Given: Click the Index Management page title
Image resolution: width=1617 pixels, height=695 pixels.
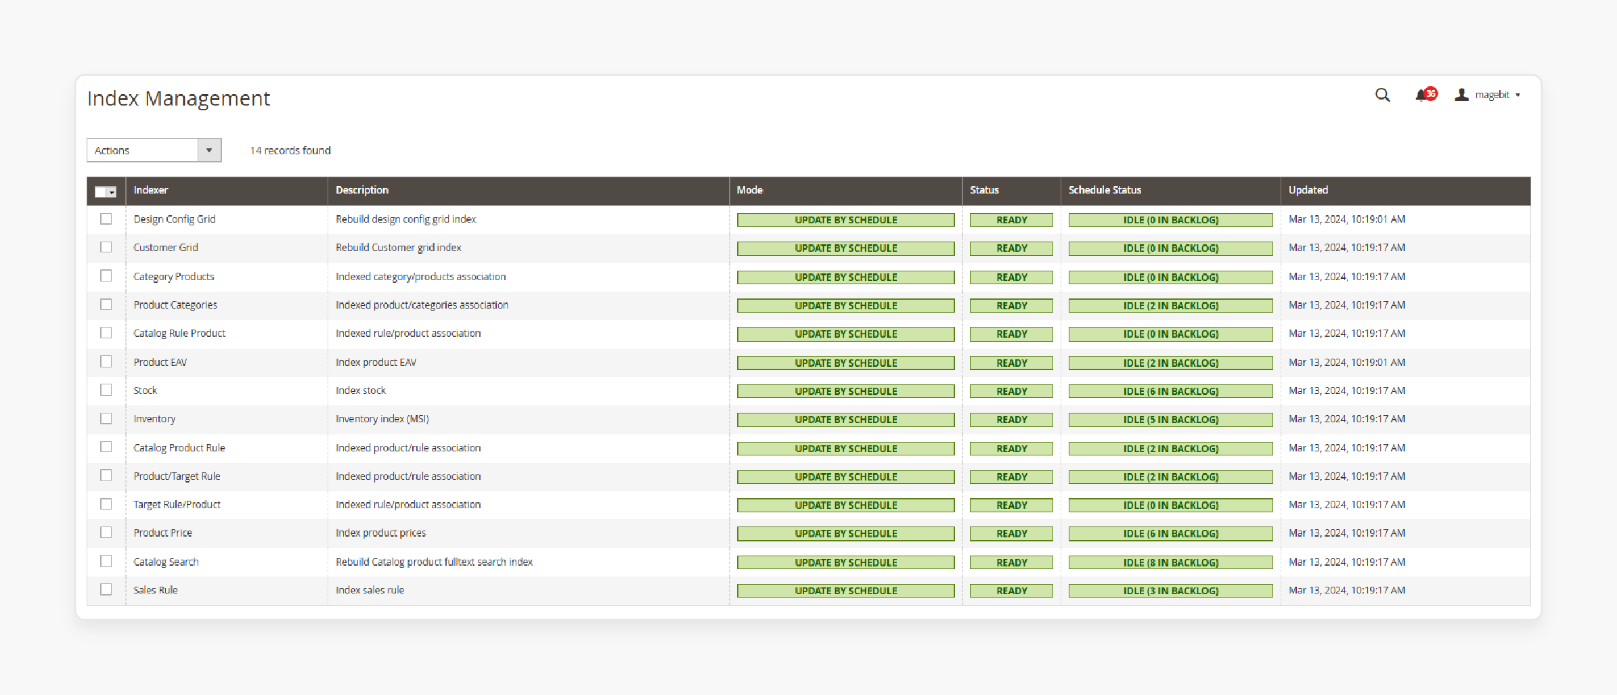Looking at the screenshot, I should [179, 99].
